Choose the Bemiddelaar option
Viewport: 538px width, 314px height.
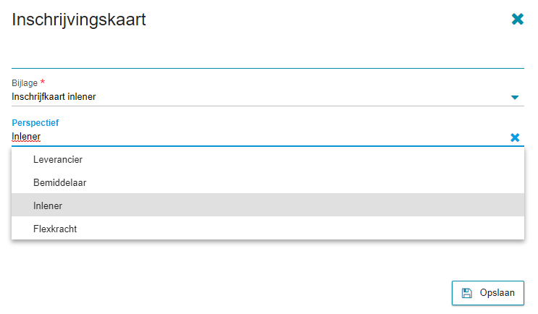(268, 182)
